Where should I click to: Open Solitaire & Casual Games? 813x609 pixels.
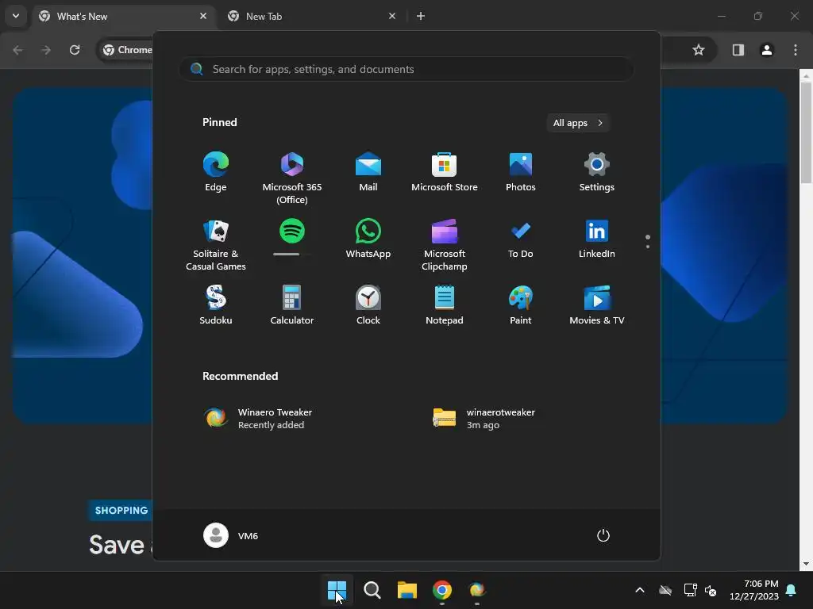(x=216, y=244)
